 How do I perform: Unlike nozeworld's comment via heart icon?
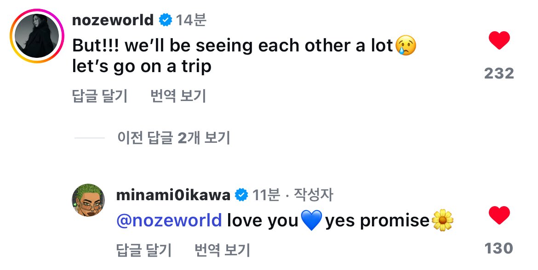point(499,40)
